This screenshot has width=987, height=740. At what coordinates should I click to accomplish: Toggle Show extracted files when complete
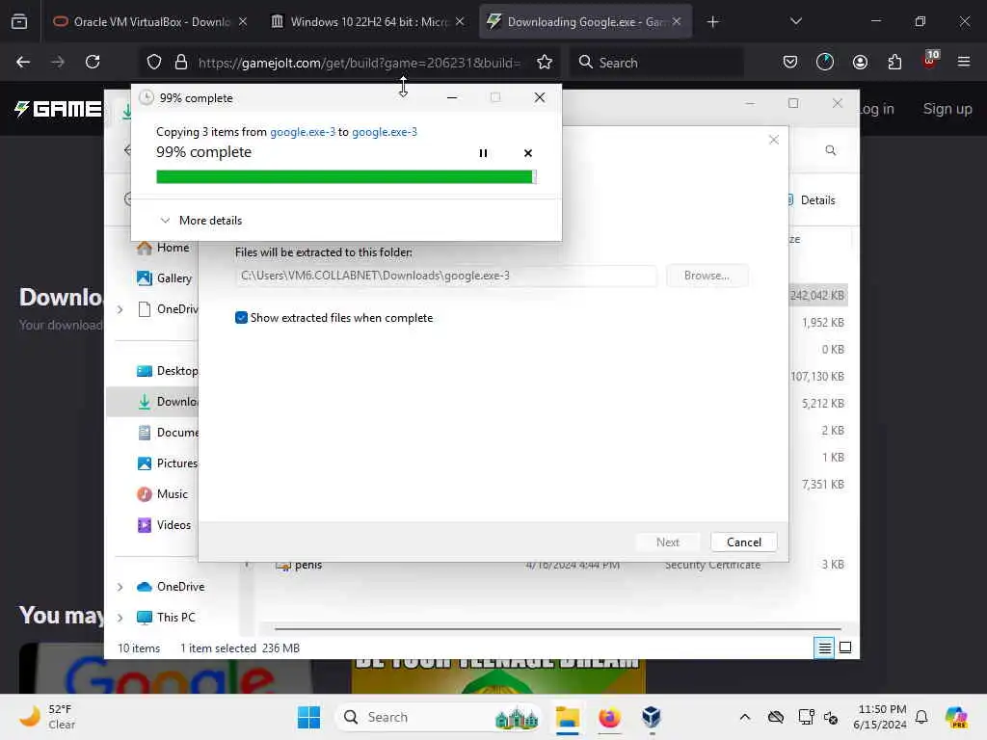(241, 318)
